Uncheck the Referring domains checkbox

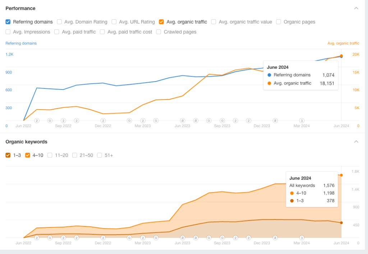[8, 22]
